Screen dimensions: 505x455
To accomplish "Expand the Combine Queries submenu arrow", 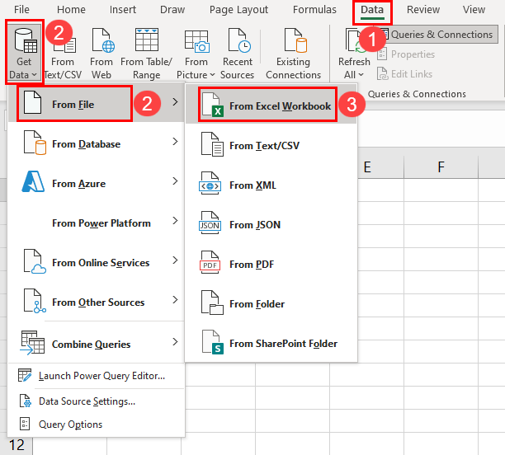I will [x=175, y=341].
